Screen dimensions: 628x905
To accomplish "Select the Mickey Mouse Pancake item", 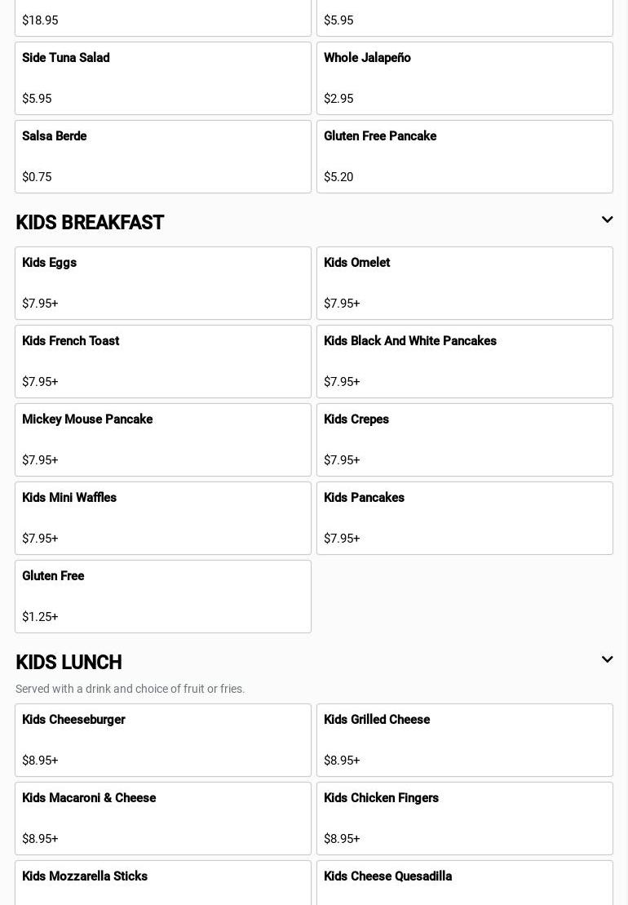I will (163, 440).
